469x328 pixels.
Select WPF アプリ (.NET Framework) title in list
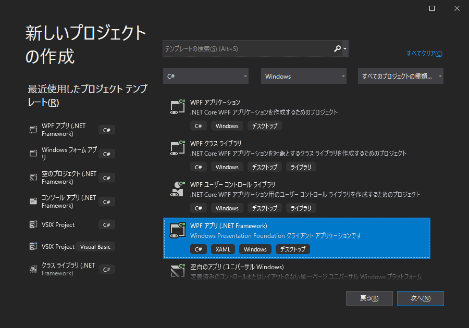coord(229,226)
